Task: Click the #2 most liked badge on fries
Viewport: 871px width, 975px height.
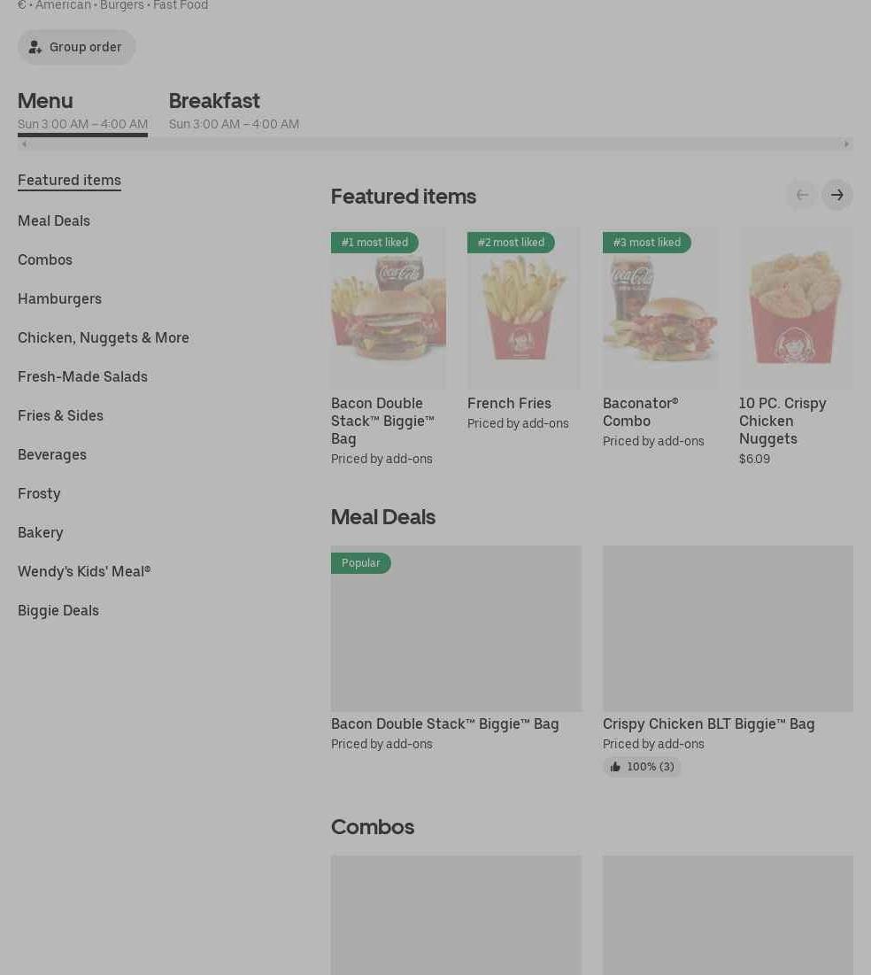Action: point(511,243)
